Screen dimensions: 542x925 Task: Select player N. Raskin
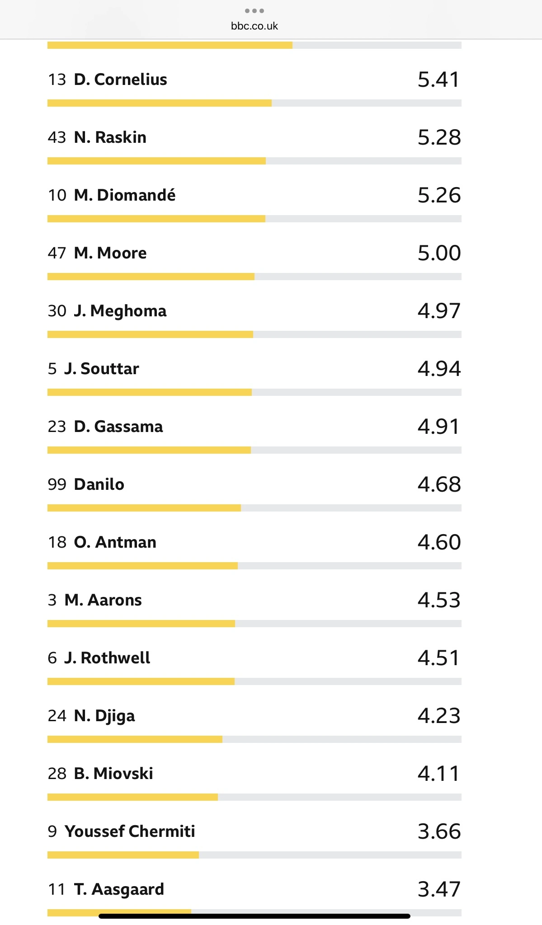click(110, 137)
